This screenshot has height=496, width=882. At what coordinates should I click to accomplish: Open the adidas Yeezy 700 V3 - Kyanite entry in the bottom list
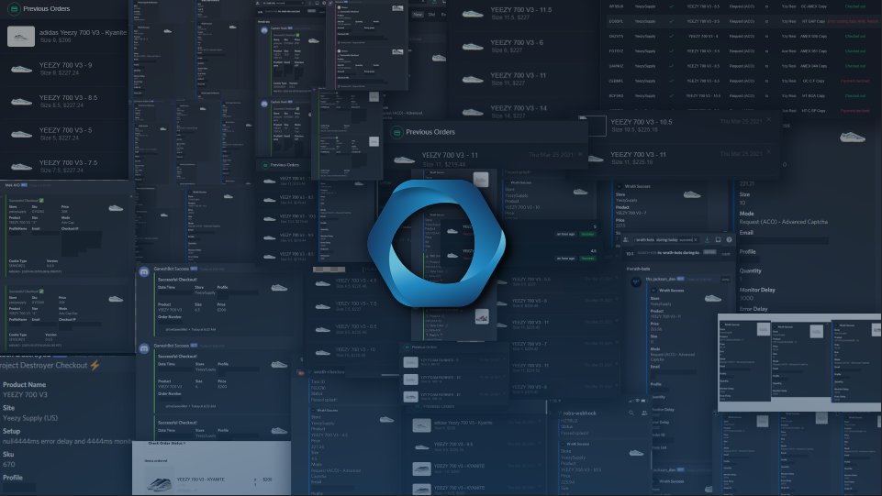[463, 423]
